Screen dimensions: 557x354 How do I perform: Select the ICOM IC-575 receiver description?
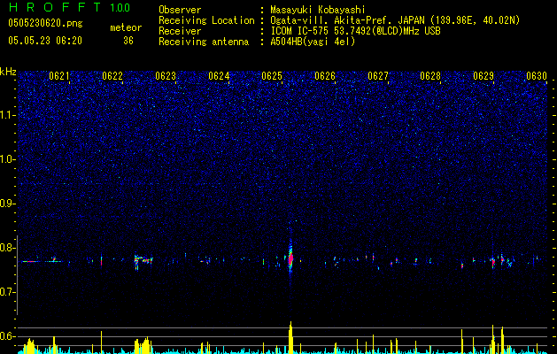355,31
